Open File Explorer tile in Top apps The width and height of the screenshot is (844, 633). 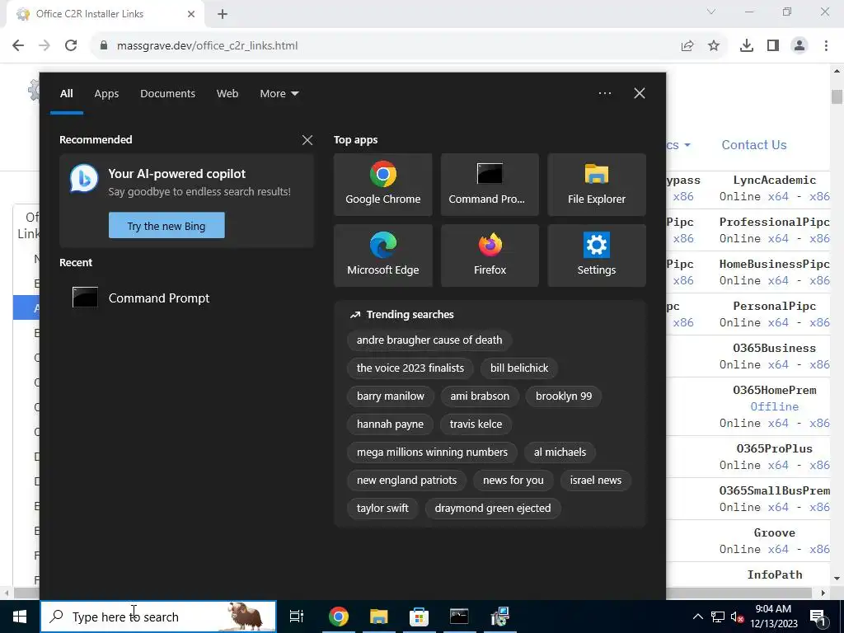coord(597,185)
